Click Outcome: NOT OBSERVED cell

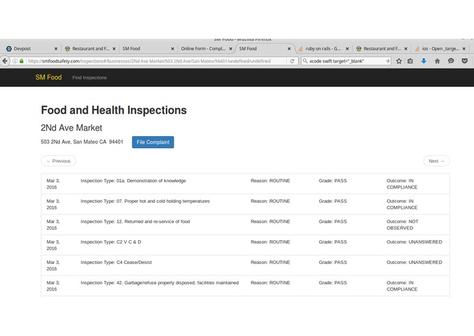point(402,225)
